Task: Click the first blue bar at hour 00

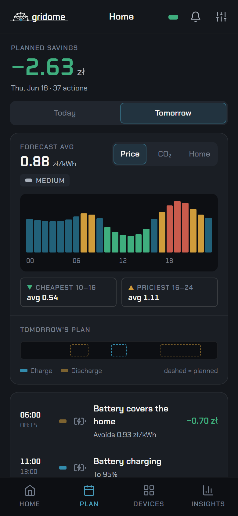Action: tap(30, 236)
